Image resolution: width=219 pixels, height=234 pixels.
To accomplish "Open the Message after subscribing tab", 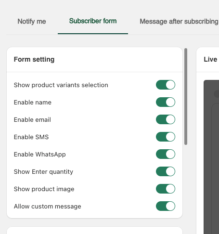I will (x=179, y=21).
